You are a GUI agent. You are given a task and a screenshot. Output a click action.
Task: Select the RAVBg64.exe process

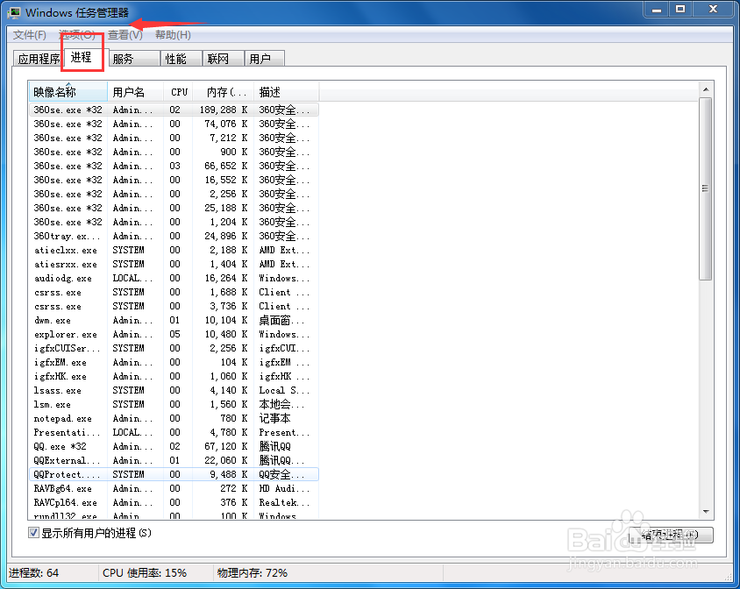click(x=174, y=488)
